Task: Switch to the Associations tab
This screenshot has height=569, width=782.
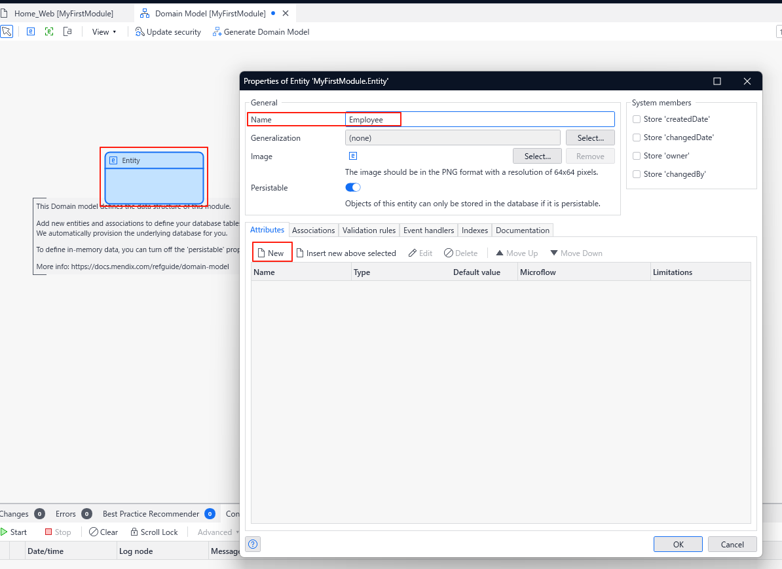Action: coord(313,230)
